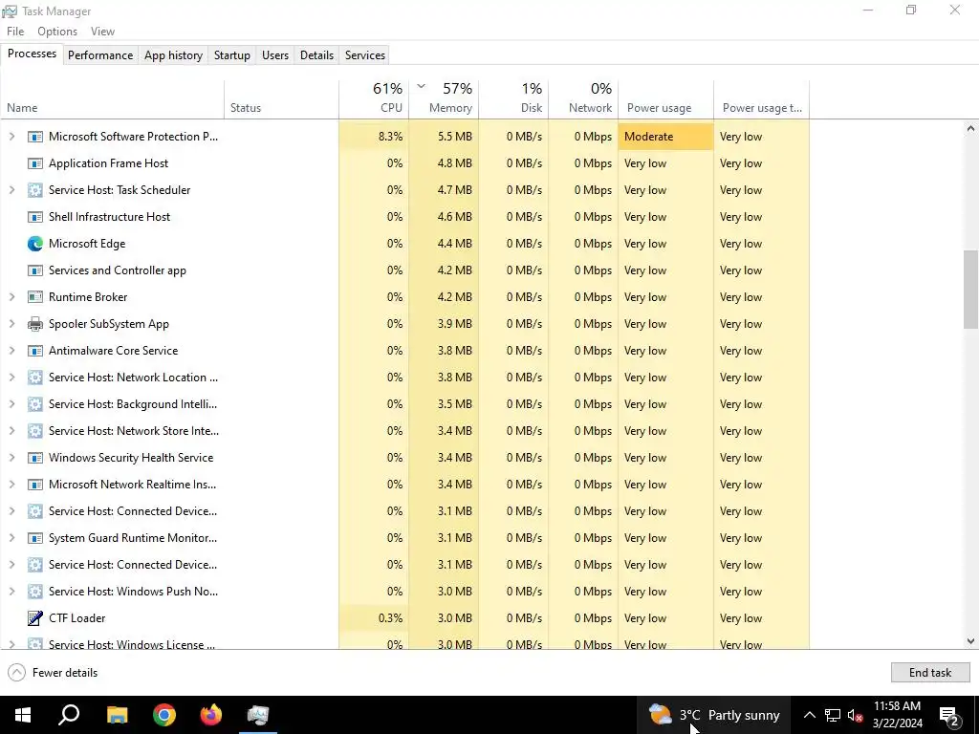
Task: Click the Microsoft Software Protection icon
Action: (x=35, y=137)
